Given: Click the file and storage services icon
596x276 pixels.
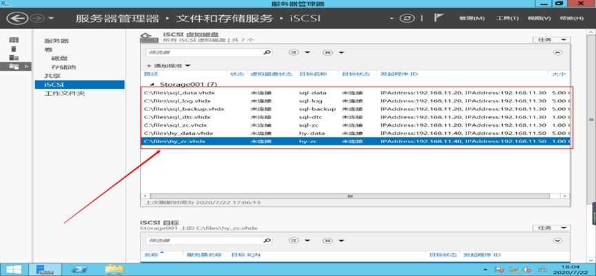Looking at the screenshot, I should [14, 67].
